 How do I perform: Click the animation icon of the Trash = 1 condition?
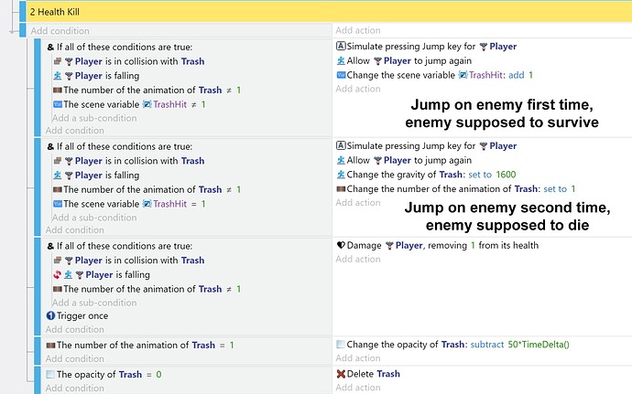[50, 346]
